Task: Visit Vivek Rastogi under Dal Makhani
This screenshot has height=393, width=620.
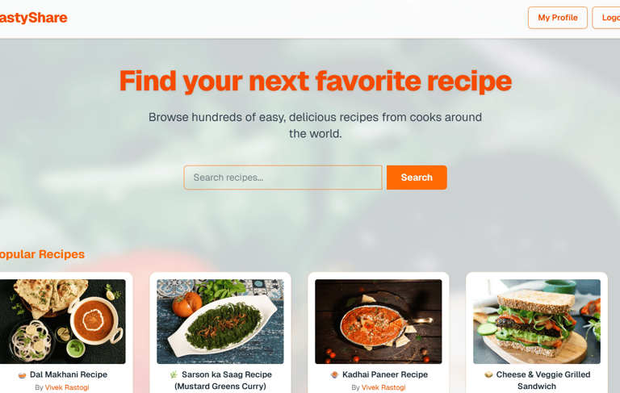Action: (67, 387)
